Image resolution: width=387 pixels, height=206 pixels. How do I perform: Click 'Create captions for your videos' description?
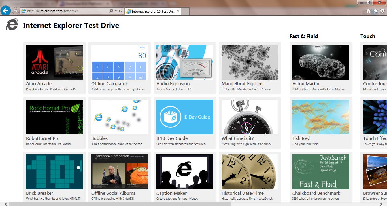tap(177, 199)
